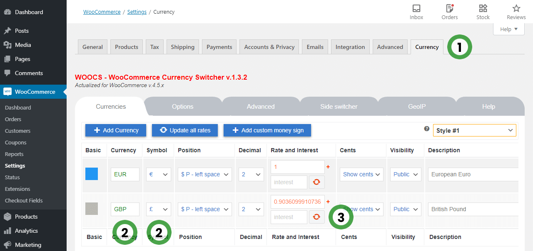Switch to the Tax tab
The image size is (533, 251).
pos(154,47)
